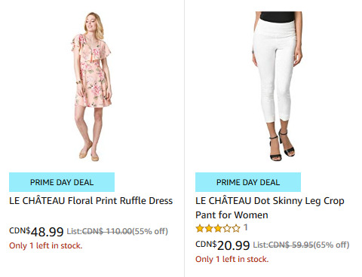Viewport: 362px width, 277px height.
Task: Click the 65% off discount label
Action: [331, 245]
